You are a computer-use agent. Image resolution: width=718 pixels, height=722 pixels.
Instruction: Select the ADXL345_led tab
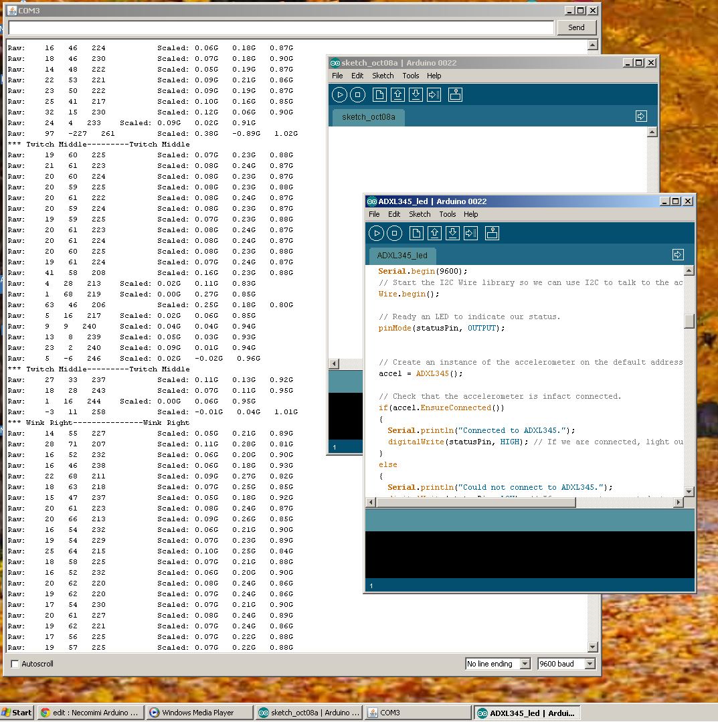coord(402,256)
